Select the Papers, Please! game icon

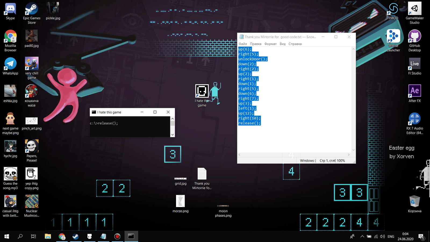pos(32,151)
